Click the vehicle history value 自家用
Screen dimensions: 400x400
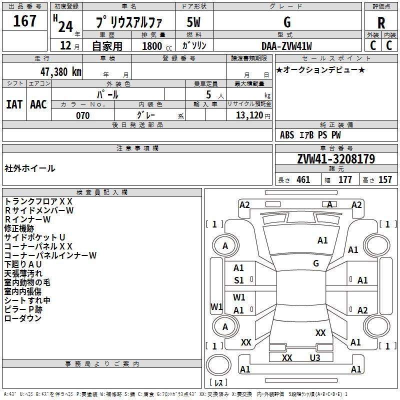pos(107,46)
